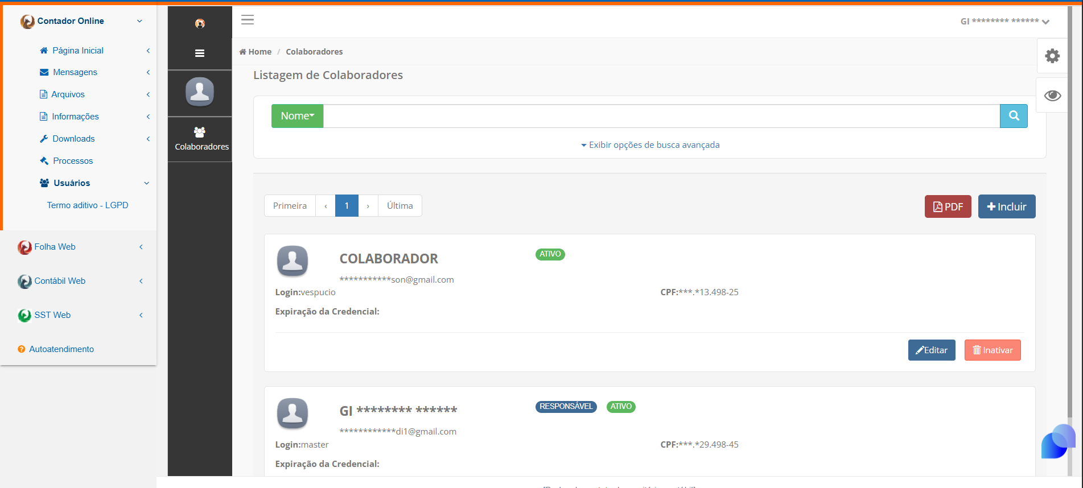Click the Colaboradores breadcrumb
This screenshot has width=1083, height=488.
[314, 52]
